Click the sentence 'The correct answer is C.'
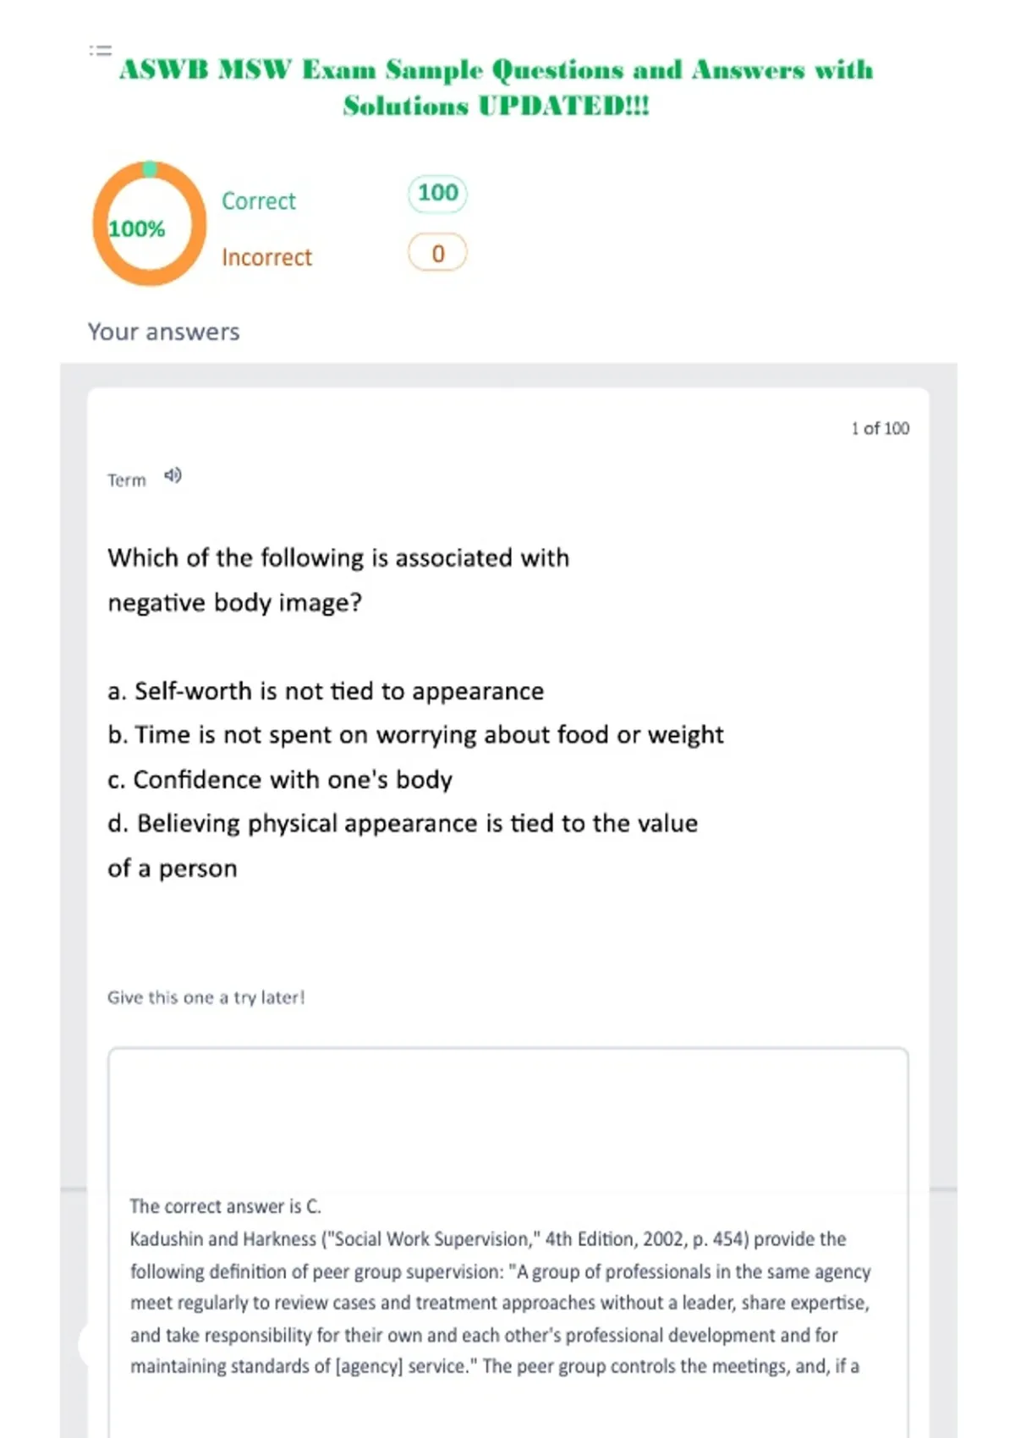The image size is (1015, 1438). point(226,1206)
